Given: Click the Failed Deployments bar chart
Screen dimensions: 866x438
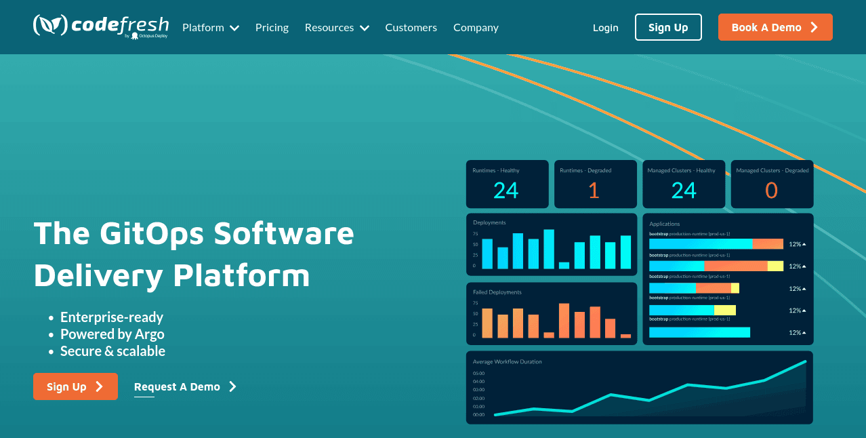Looking at the screenshot, I should tap(552, 314).
